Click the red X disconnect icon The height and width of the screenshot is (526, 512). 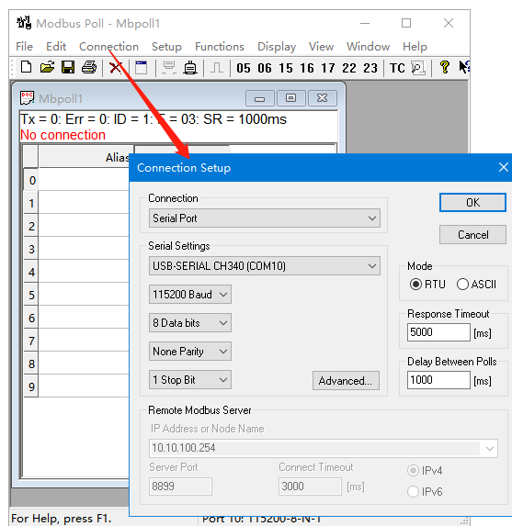click(115, 68)
